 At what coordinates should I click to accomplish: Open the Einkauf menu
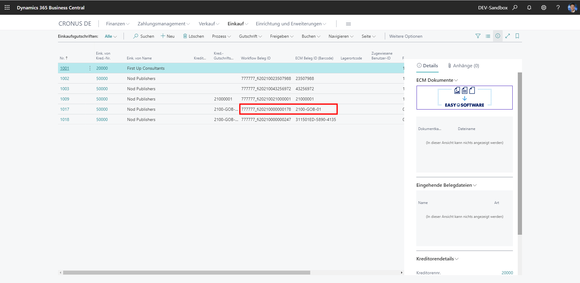(x=238, y=24)
